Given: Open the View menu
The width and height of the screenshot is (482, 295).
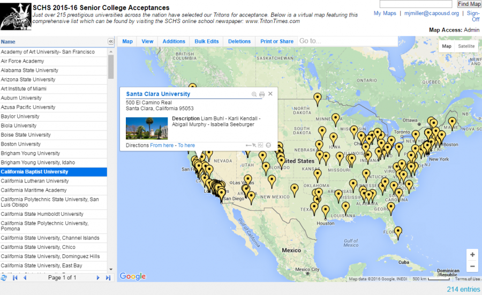Looking at the screenshot, I should click(147, 41).
